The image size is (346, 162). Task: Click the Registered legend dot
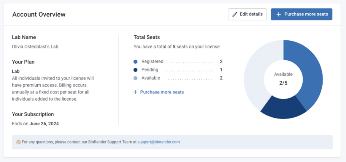[x=135, y=62]
